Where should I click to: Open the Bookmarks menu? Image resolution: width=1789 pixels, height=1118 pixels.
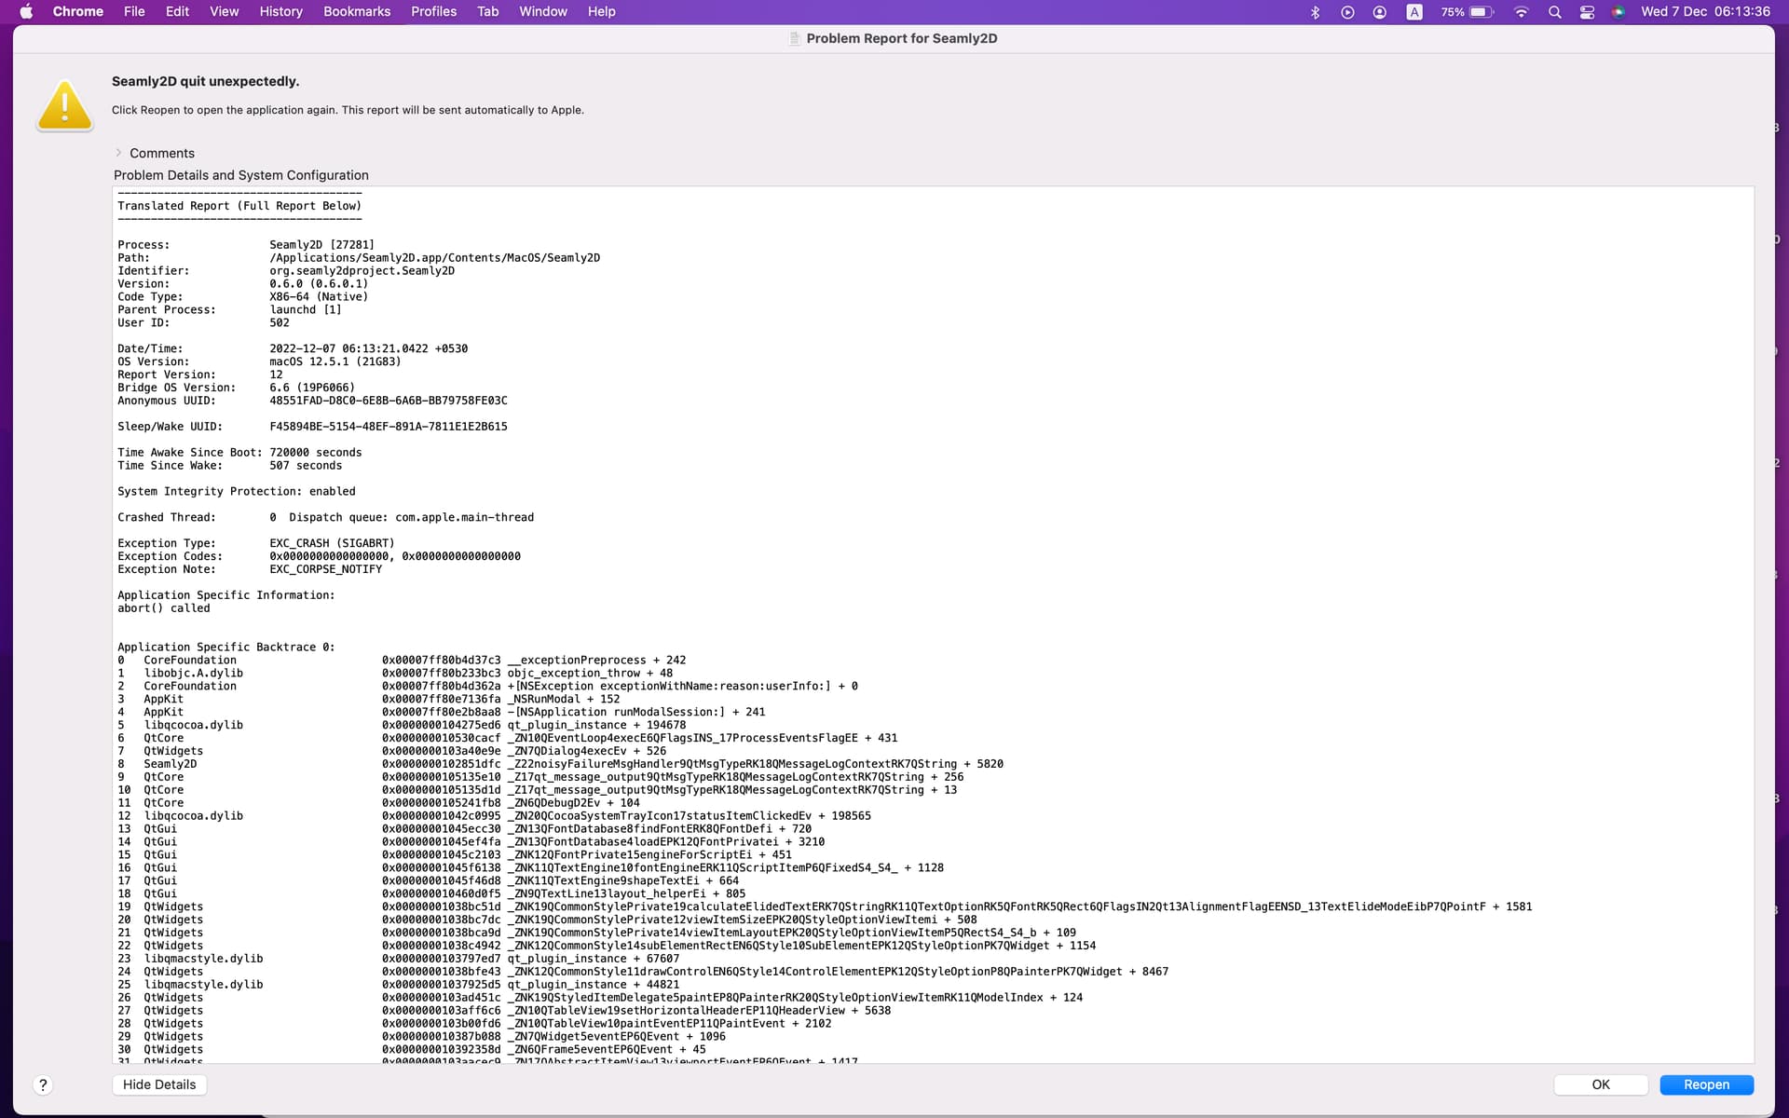point(357,11)
